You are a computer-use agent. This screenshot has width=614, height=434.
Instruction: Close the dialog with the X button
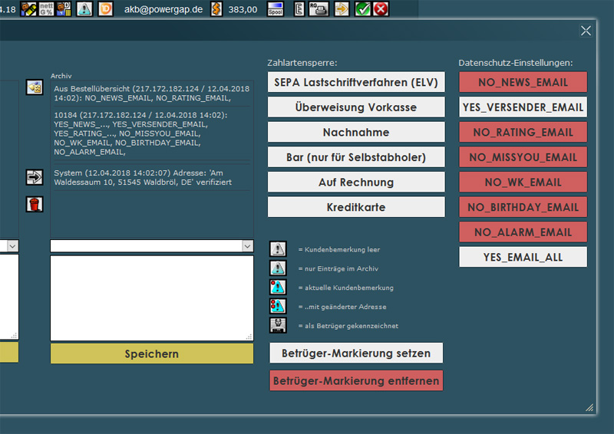[586, 31]
